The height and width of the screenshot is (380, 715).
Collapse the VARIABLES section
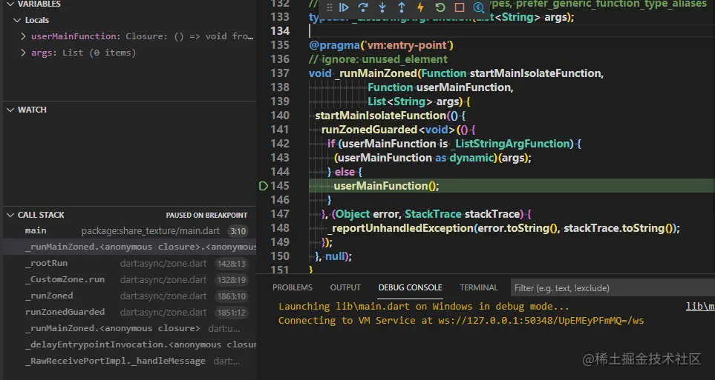(x=10, y=4)
